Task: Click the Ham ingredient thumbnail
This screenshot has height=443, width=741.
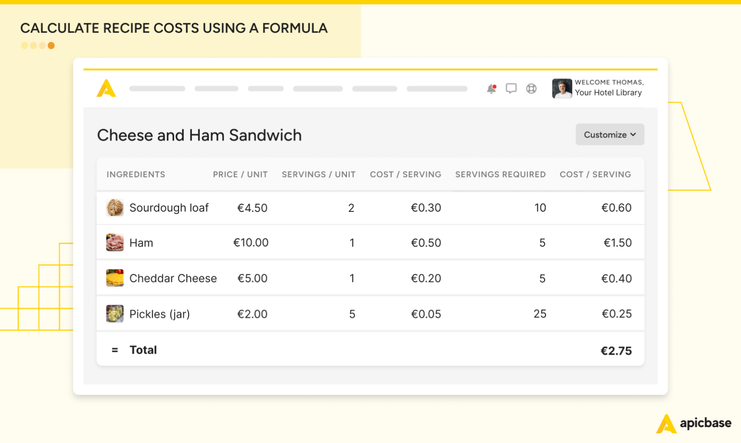Action: coord(115,242)
